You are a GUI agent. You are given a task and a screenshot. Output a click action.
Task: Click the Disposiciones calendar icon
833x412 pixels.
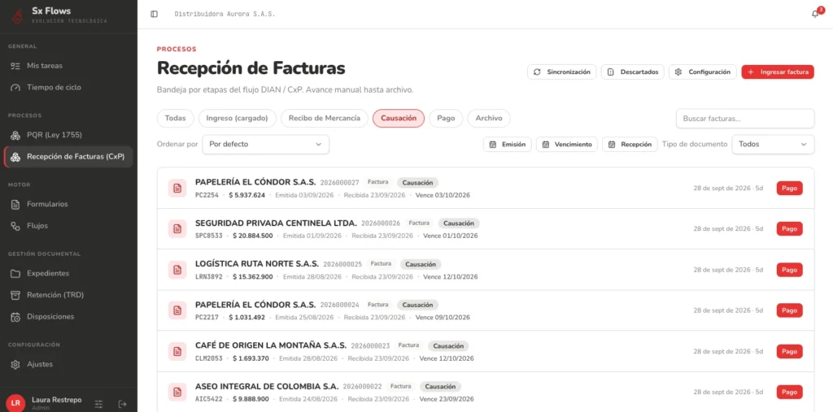click(15, 316)
